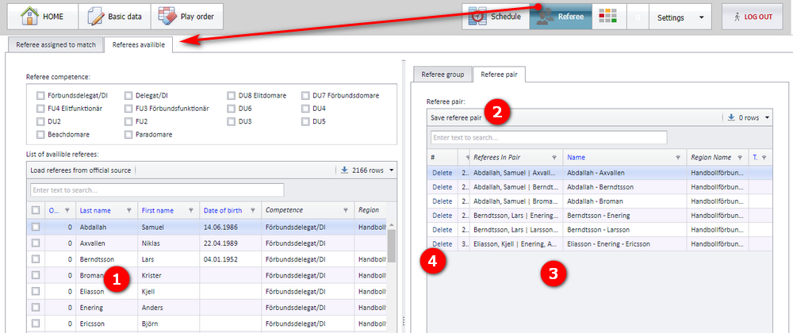
Task: Click Save referee pair button
Action: (456, 117)
